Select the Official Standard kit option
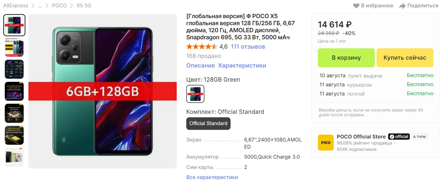The width and height of the screenshot is (442, 183). [208, 124]
